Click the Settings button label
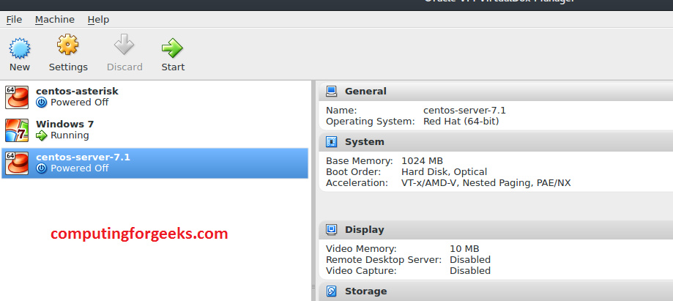 [68, 67]
